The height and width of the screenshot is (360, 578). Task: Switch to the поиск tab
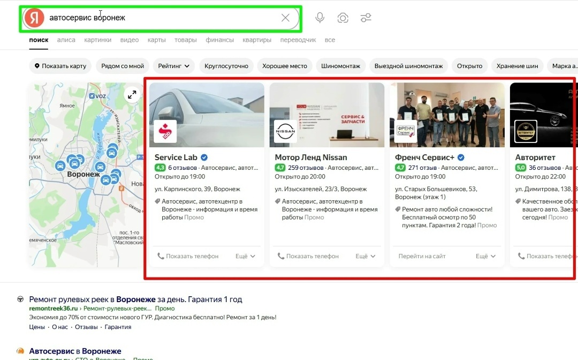[x=39, y=40]
